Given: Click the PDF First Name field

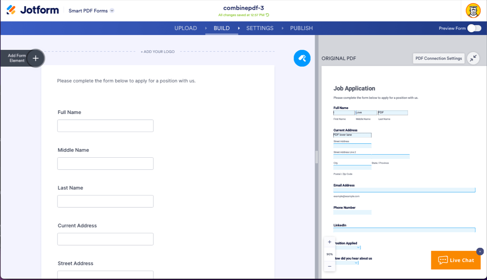Looking at the screenshot, I should 344,113.
